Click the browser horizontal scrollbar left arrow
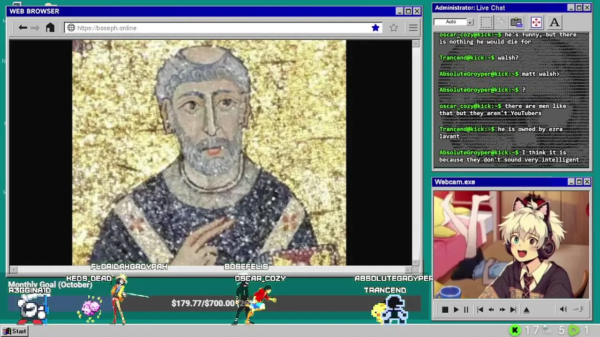This screenshot has width=600, height=337. tap(14, 269)
